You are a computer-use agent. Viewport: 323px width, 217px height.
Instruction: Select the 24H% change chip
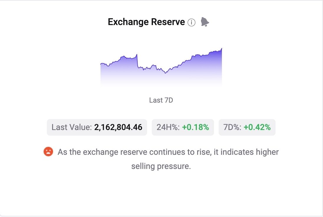(x=183, y=127)
